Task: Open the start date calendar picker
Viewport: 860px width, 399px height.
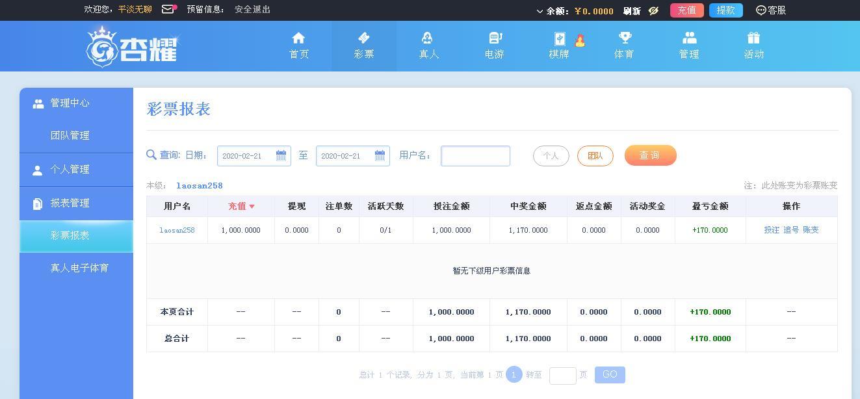Action: click(x=281, y=155)
